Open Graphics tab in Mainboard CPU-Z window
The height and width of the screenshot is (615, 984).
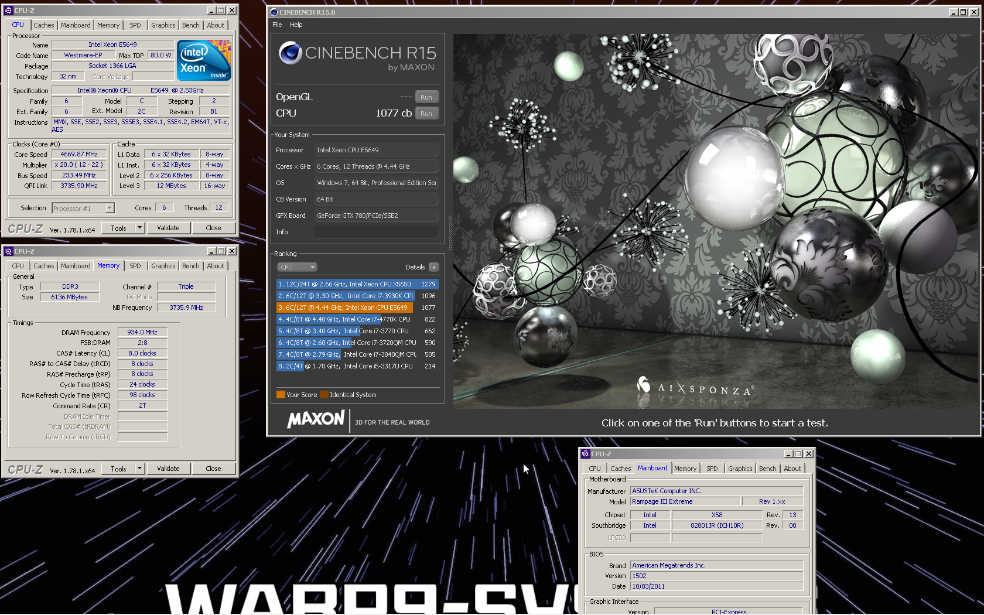tap(740, 469)
